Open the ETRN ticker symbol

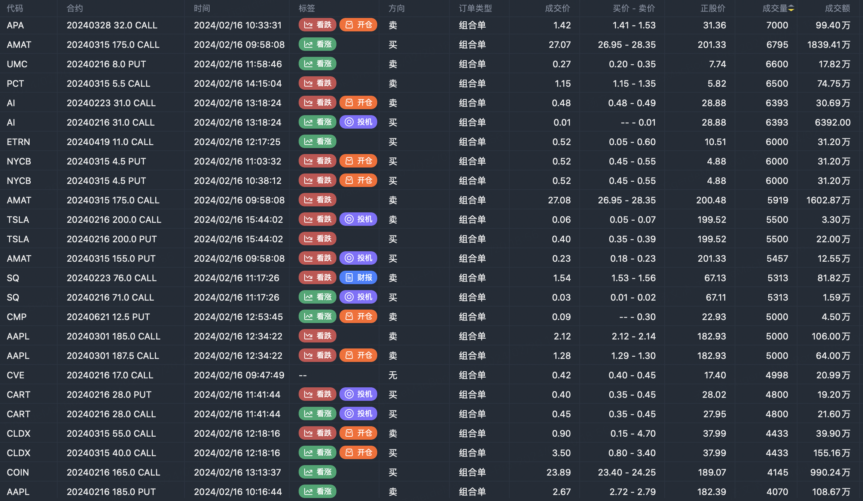[18, 142]
